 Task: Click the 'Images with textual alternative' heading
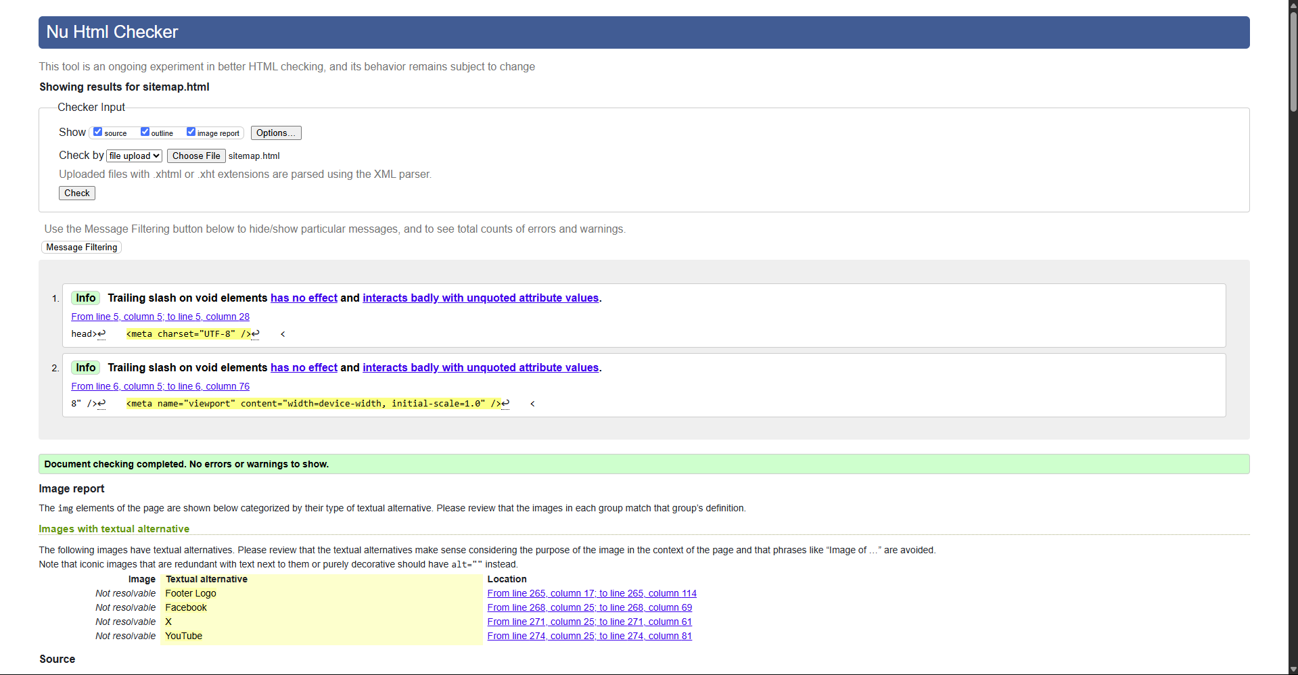point(114,529)
